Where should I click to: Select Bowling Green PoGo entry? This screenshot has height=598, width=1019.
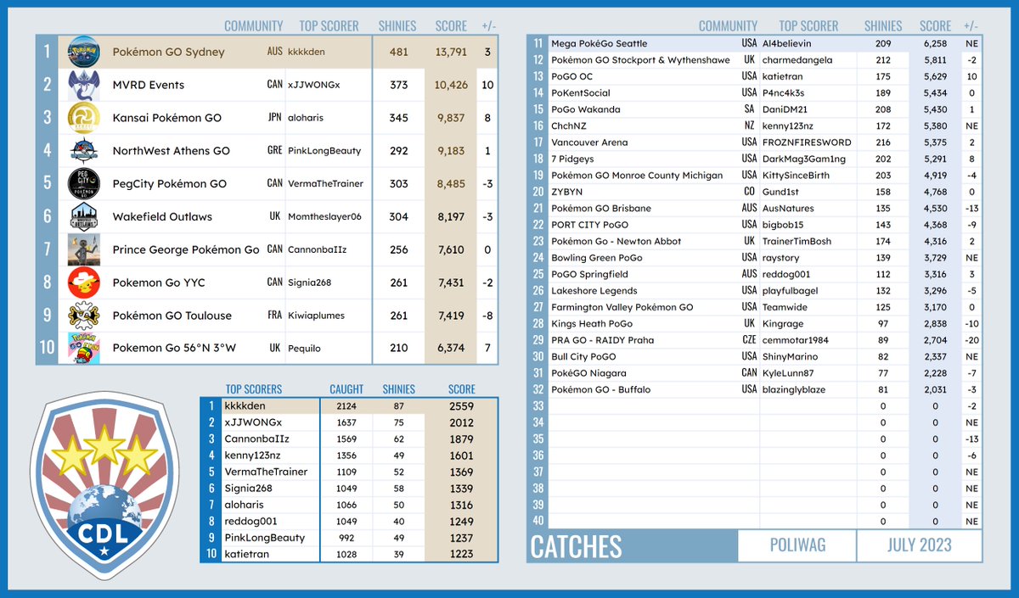pos(597,258)
